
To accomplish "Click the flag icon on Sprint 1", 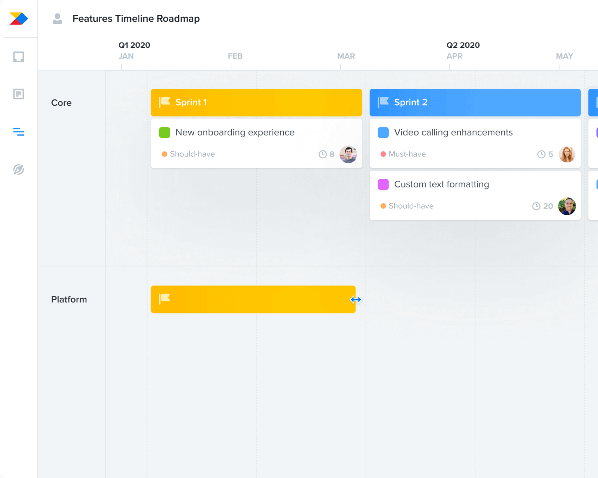I will pos(165,102).
